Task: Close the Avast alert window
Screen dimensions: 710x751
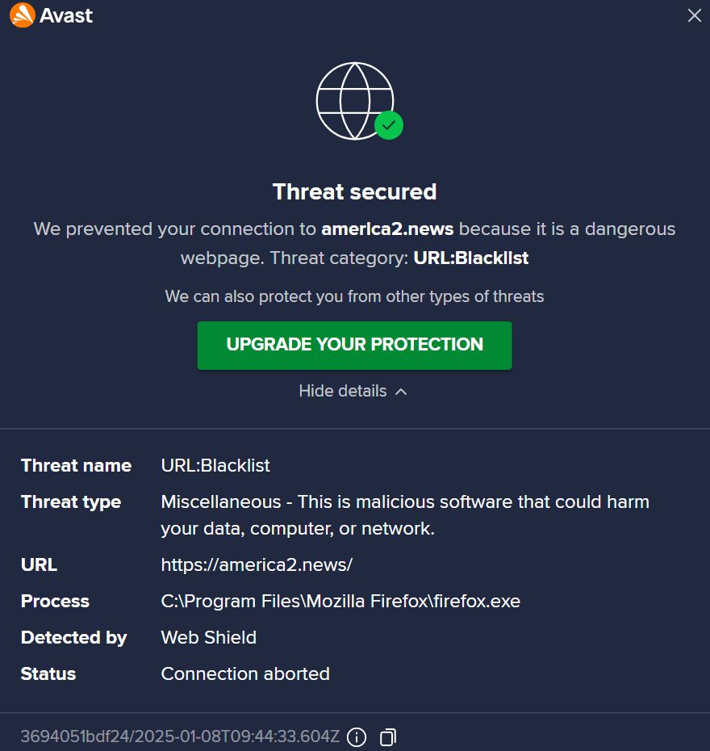Action: [x=694, y=15]
